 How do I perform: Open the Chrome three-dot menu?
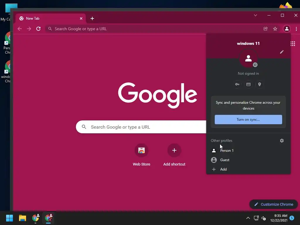tap(296, 29)
